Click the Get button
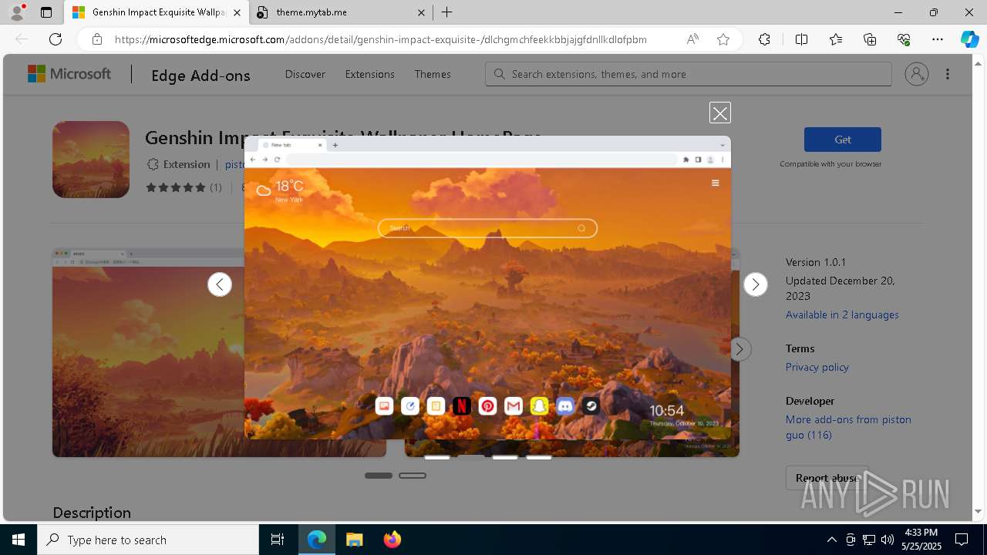 [842, 140]
